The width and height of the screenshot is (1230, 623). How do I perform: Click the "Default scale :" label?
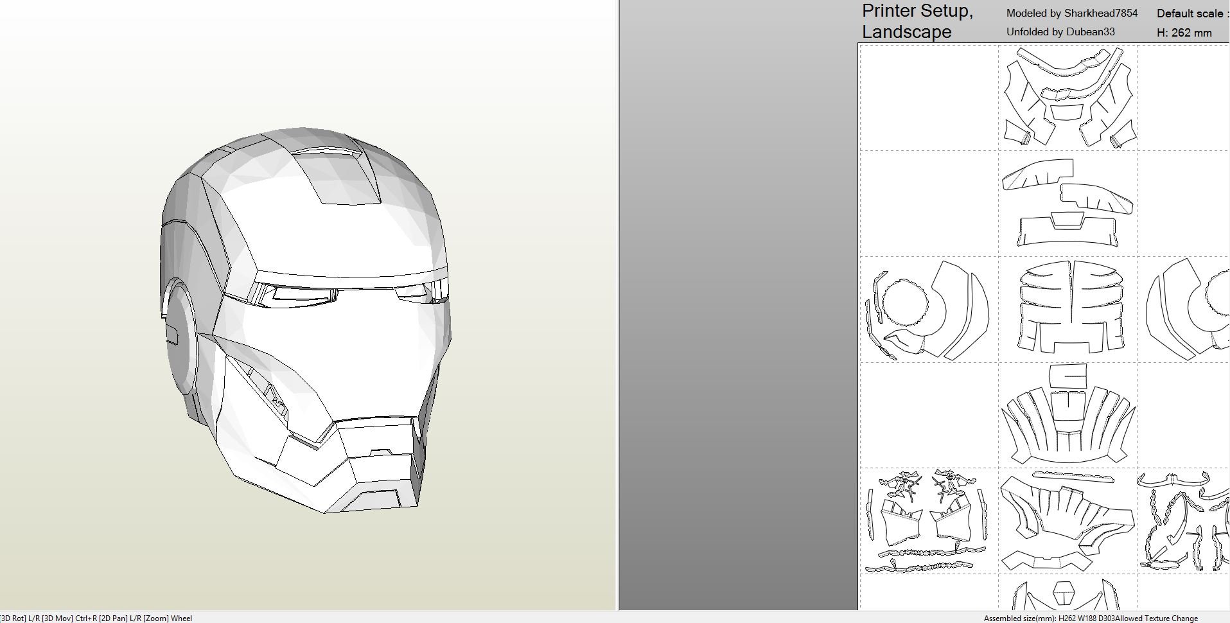(1193, 13)
